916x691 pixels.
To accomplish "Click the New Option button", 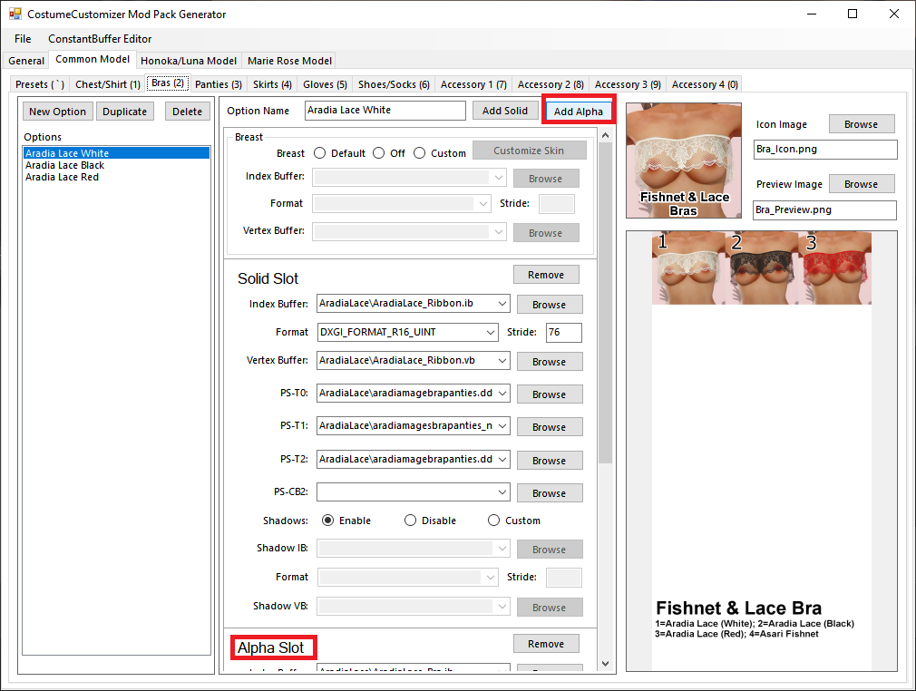I will (x=57, y=112).
